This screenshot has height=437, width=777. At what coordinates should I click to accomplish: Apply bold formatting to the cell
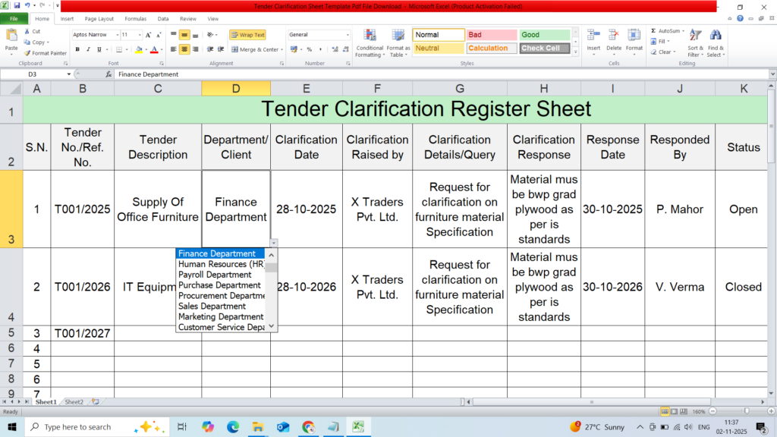coord(77,49)
